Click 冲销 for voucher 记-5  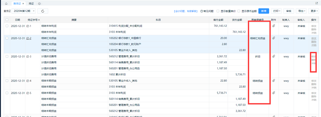[x=313, y=100]
